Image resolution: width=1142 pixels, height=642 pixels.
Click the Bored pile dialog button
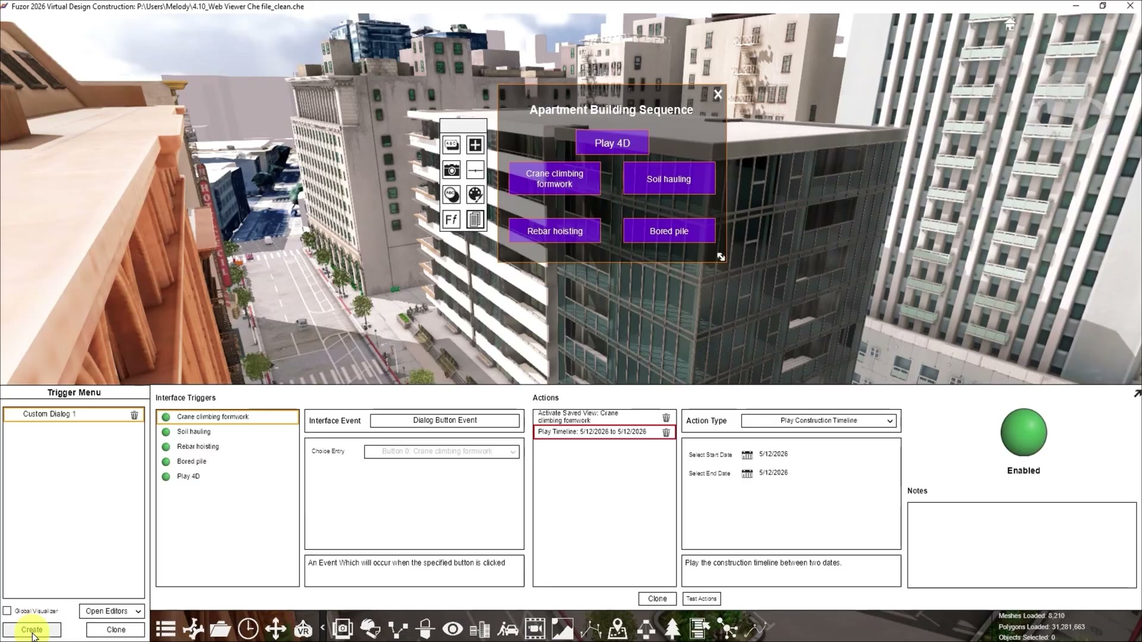tap(669, 231)
